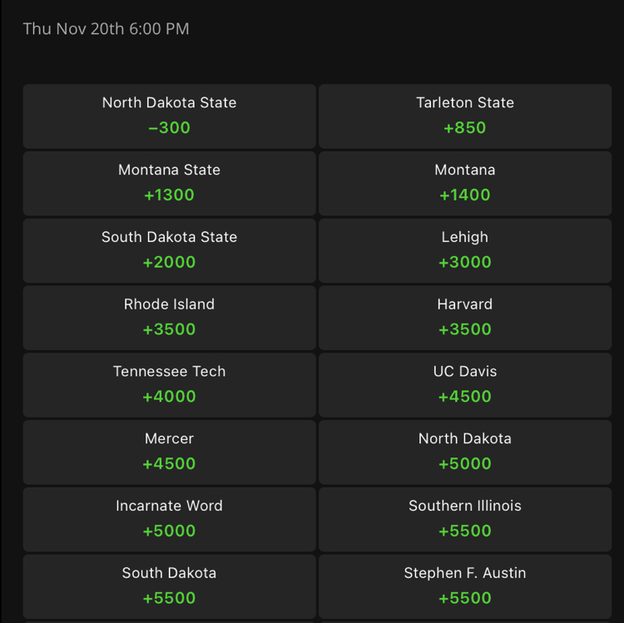Tap the +850 odds value
Screen dimensions: 624x623
(464, 128)
